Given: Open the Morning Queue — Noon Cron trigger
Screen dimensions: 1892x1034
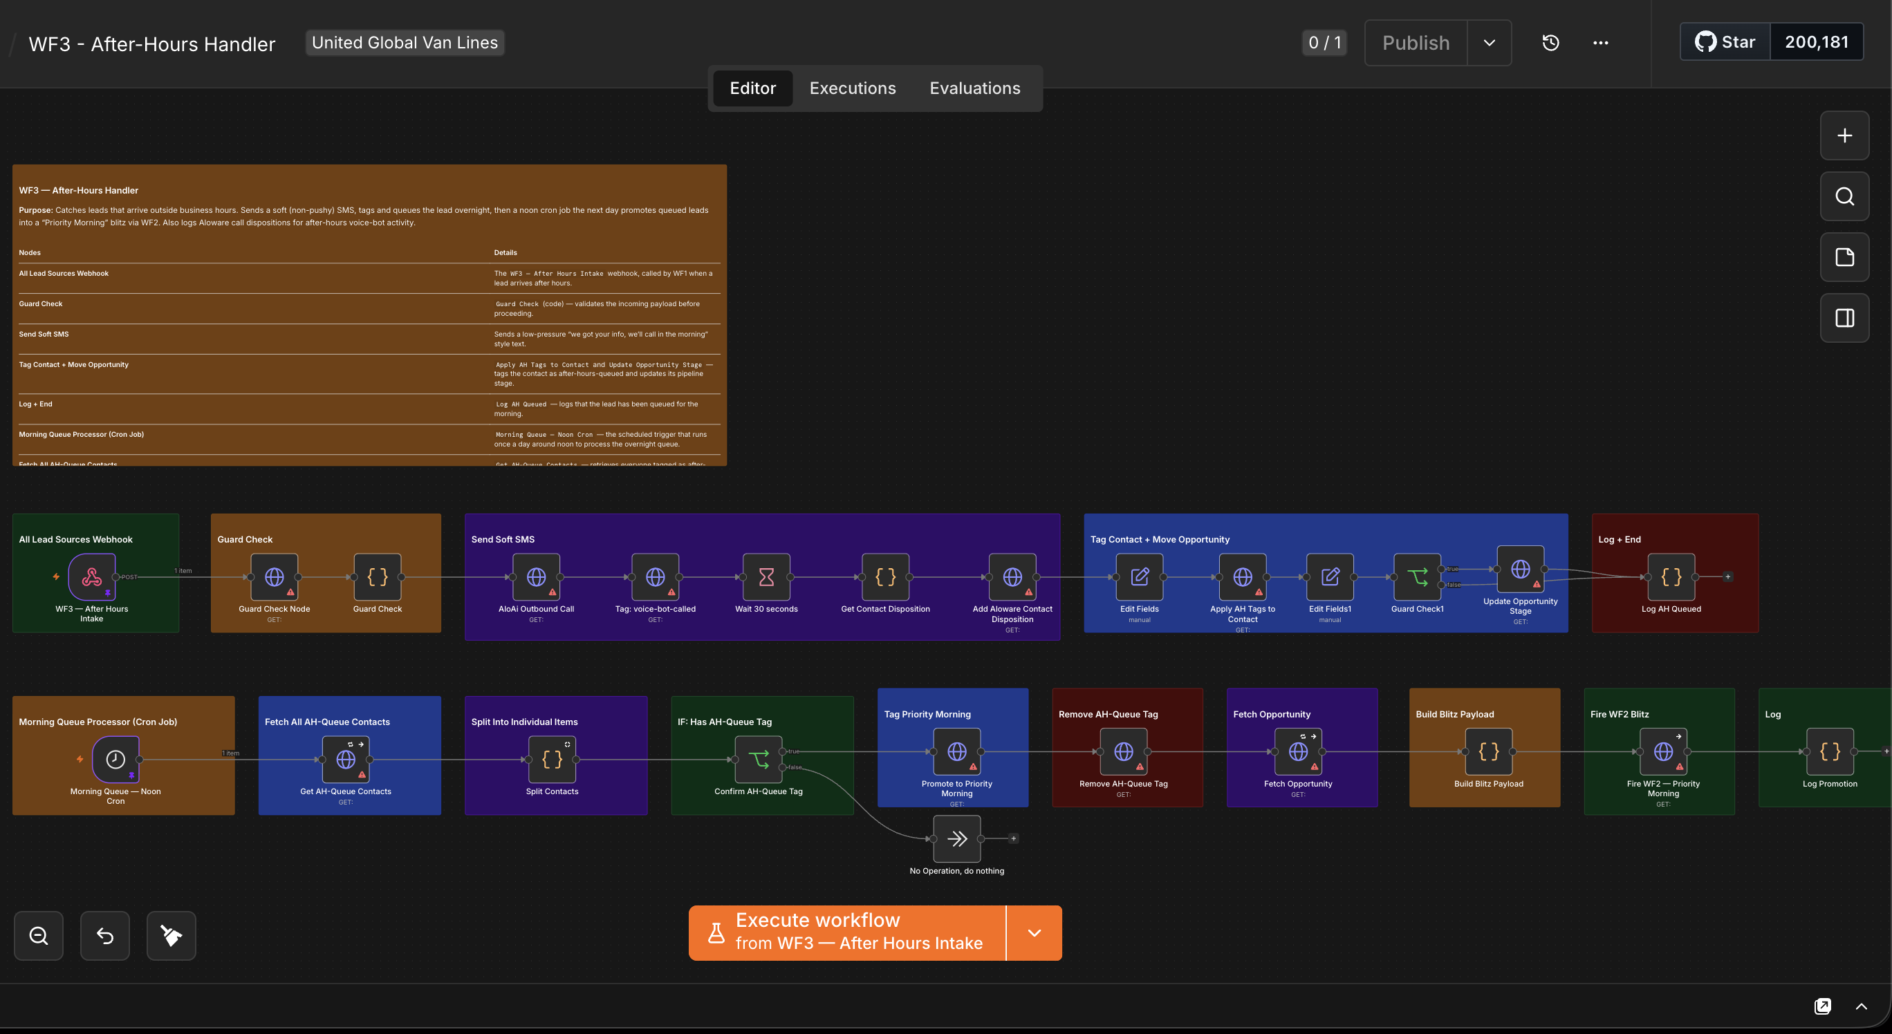Looking at the screenshot, I should (115, 760).
